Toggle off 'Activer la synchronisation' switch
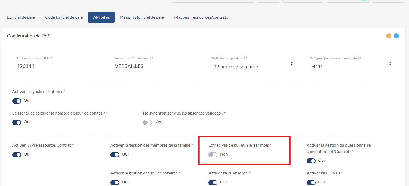 pos(17,101)
